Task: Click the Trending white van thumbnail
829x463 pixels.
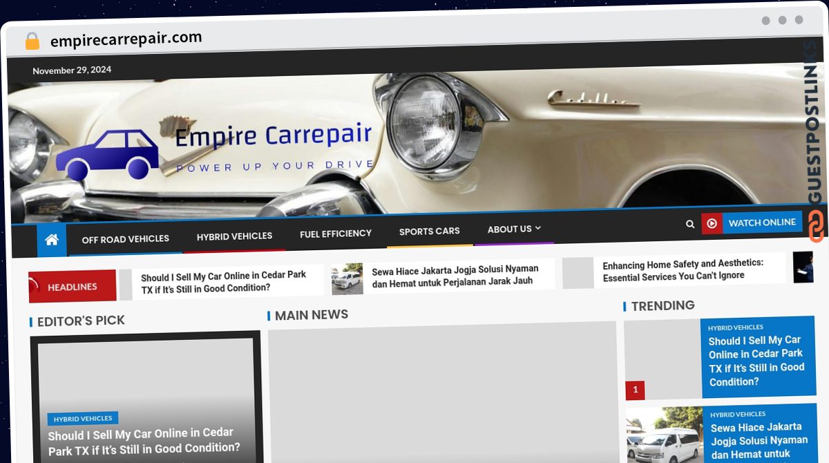Action: [663, 435]
